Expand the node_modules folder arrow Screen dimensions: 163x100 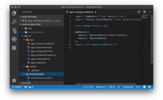click(22, 32)
